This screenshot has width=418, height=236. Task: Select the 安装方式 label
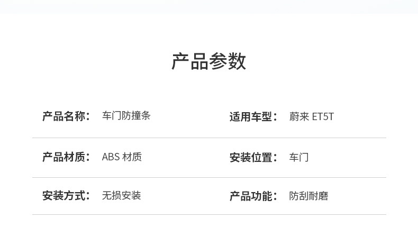(x=63, y=196)
